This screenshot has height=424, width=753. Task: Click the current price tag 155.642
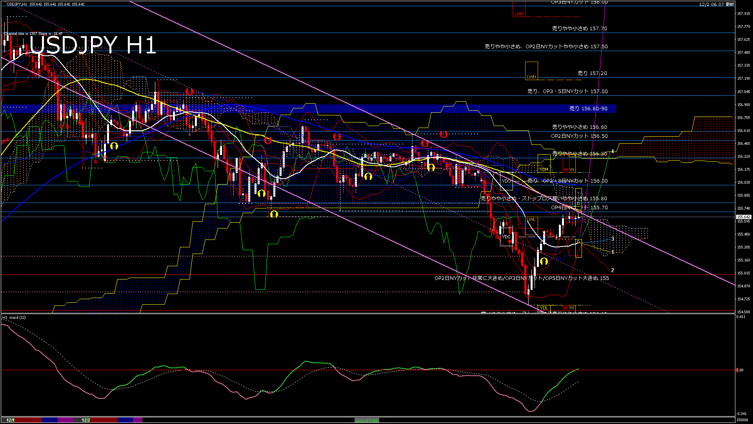pos(743,217)
